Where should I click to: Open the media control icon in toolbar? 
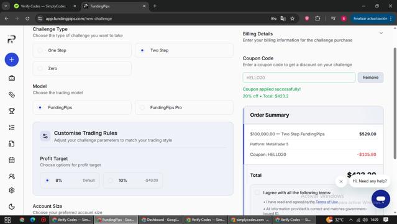pos(333,19)
